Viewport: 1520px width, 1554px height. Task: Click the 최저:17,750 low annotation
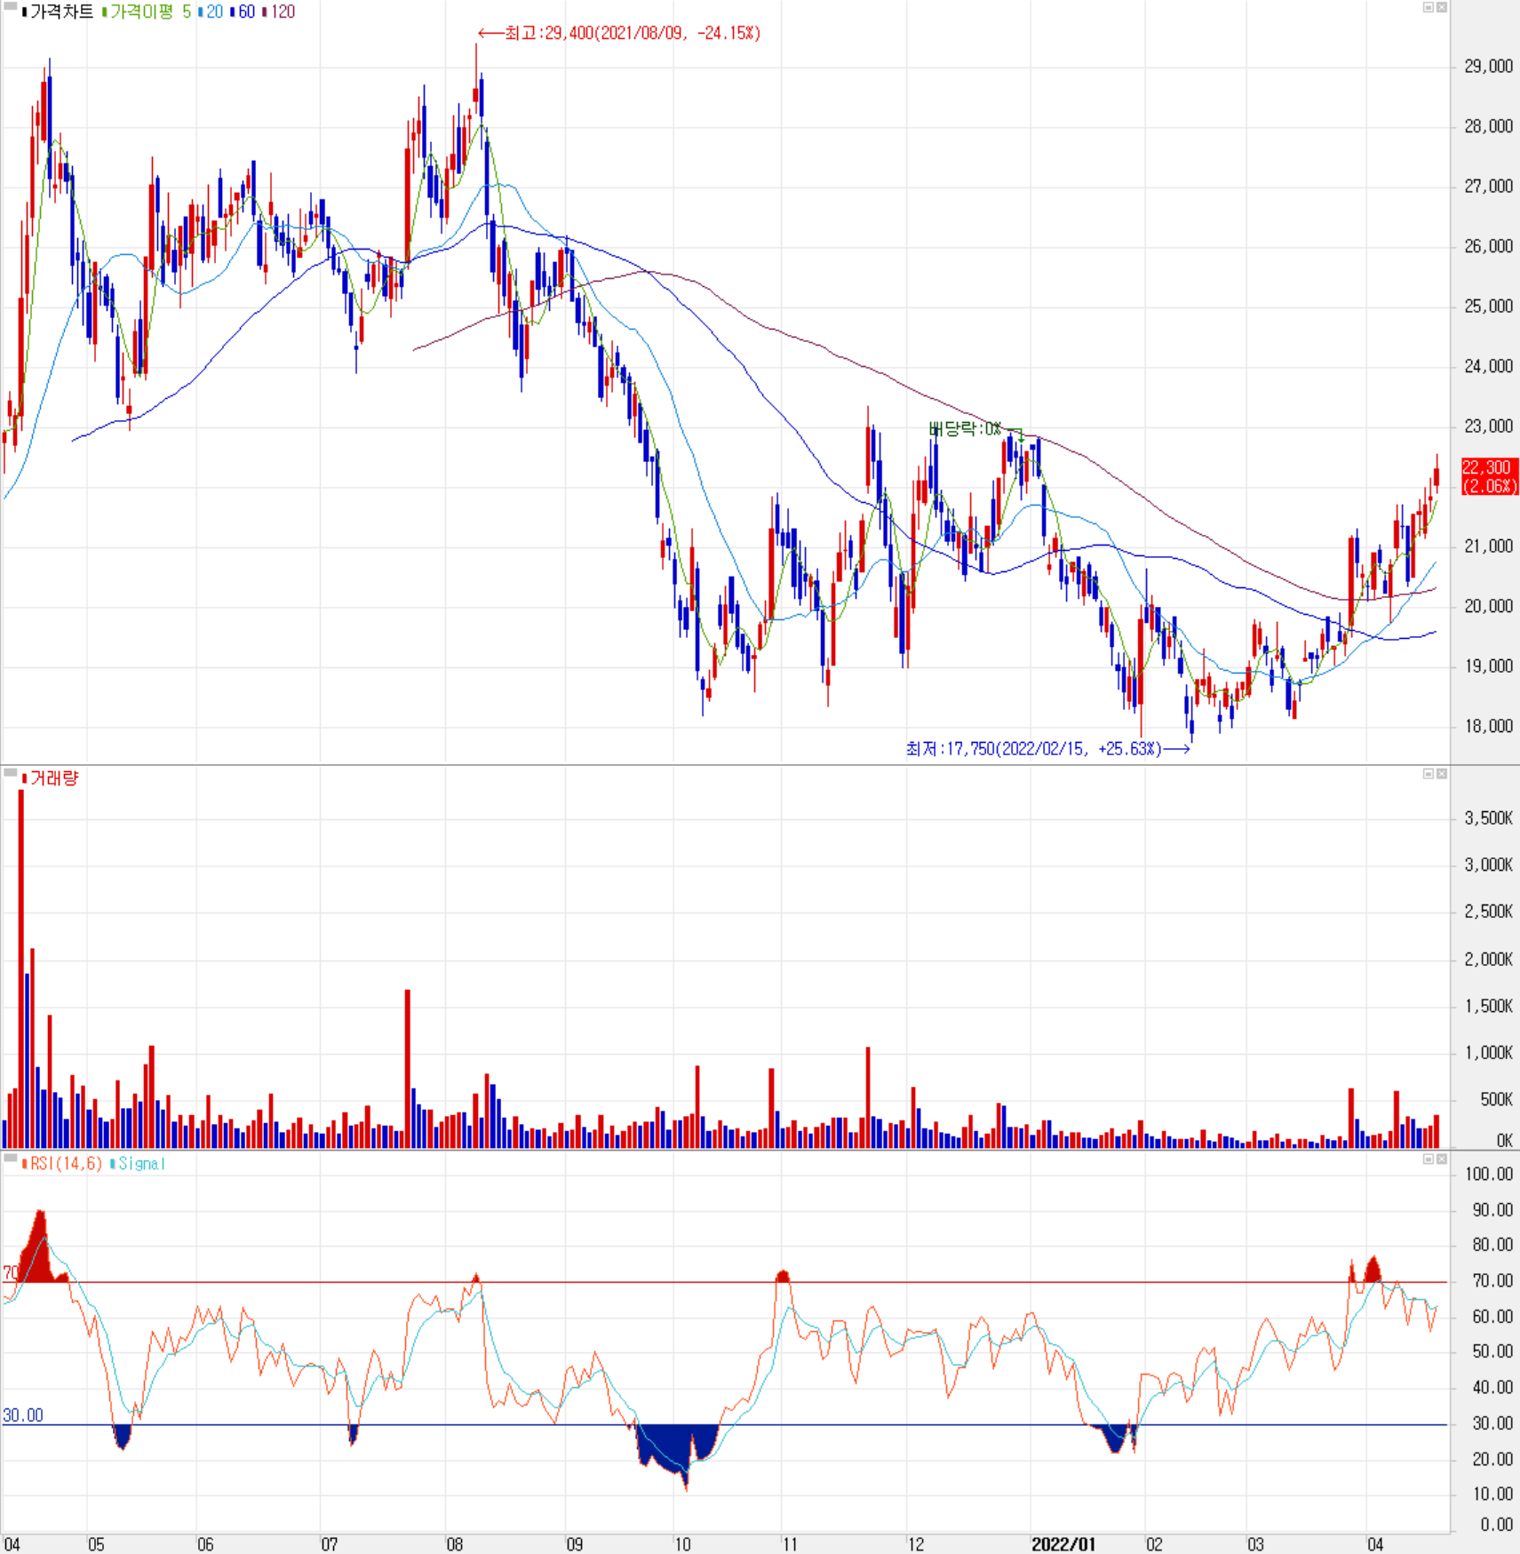[1047, 749]
